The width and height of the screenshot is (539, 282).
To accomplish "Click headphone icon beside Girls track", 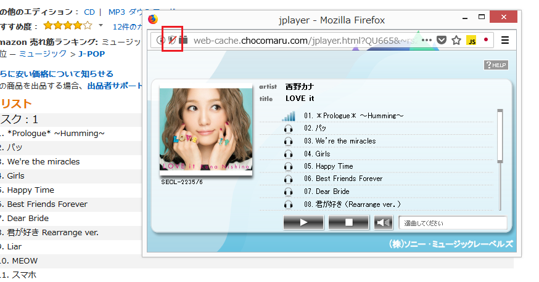I will click(288, 154).
